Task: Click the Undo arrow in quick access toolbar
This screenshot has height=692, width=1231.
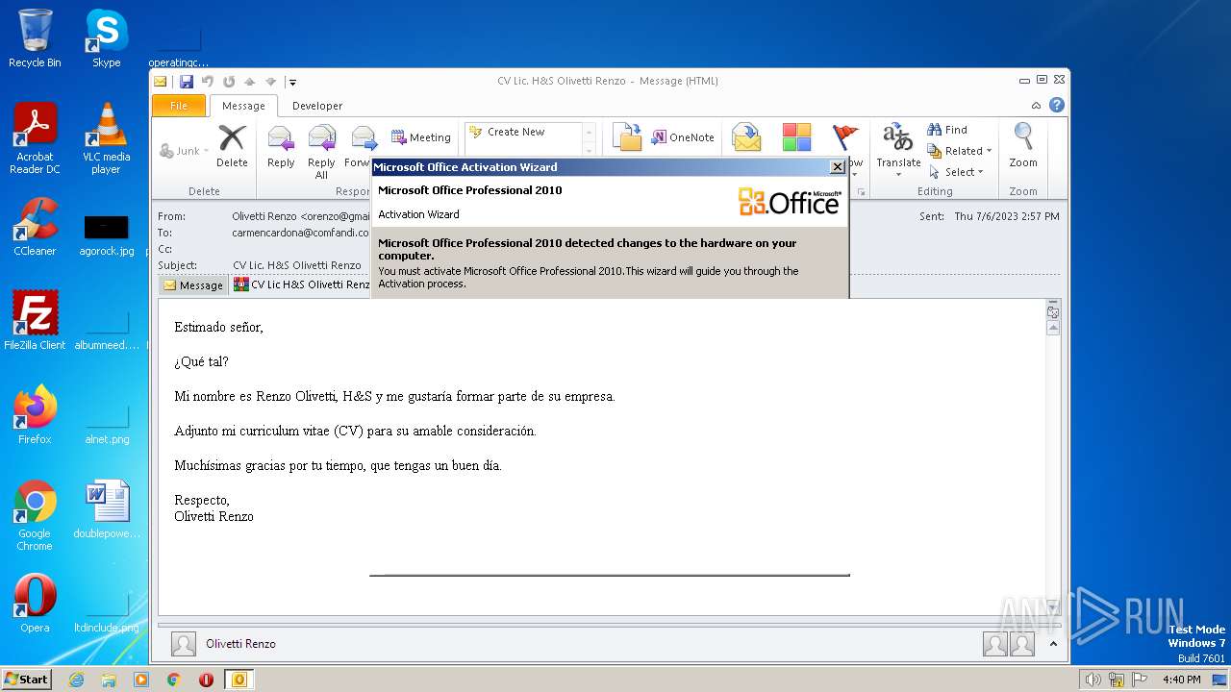Action: pos(207,82)
